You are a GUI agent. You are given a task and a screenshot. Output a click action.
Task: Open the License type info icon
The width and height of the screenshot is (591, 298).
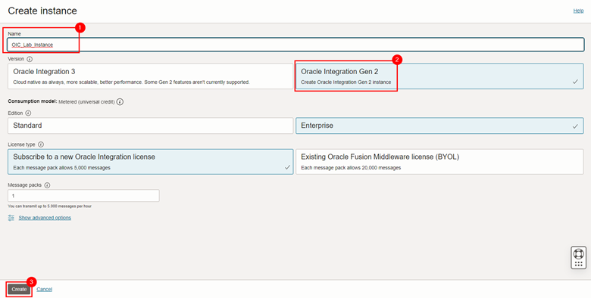(x=41, y=144)
